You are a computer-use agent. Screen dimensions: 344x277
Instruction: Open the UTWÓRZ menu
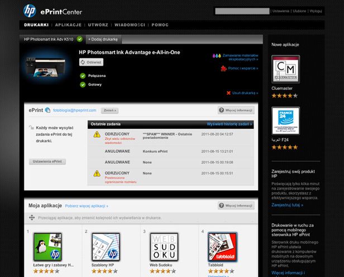[x=98, y=25]
